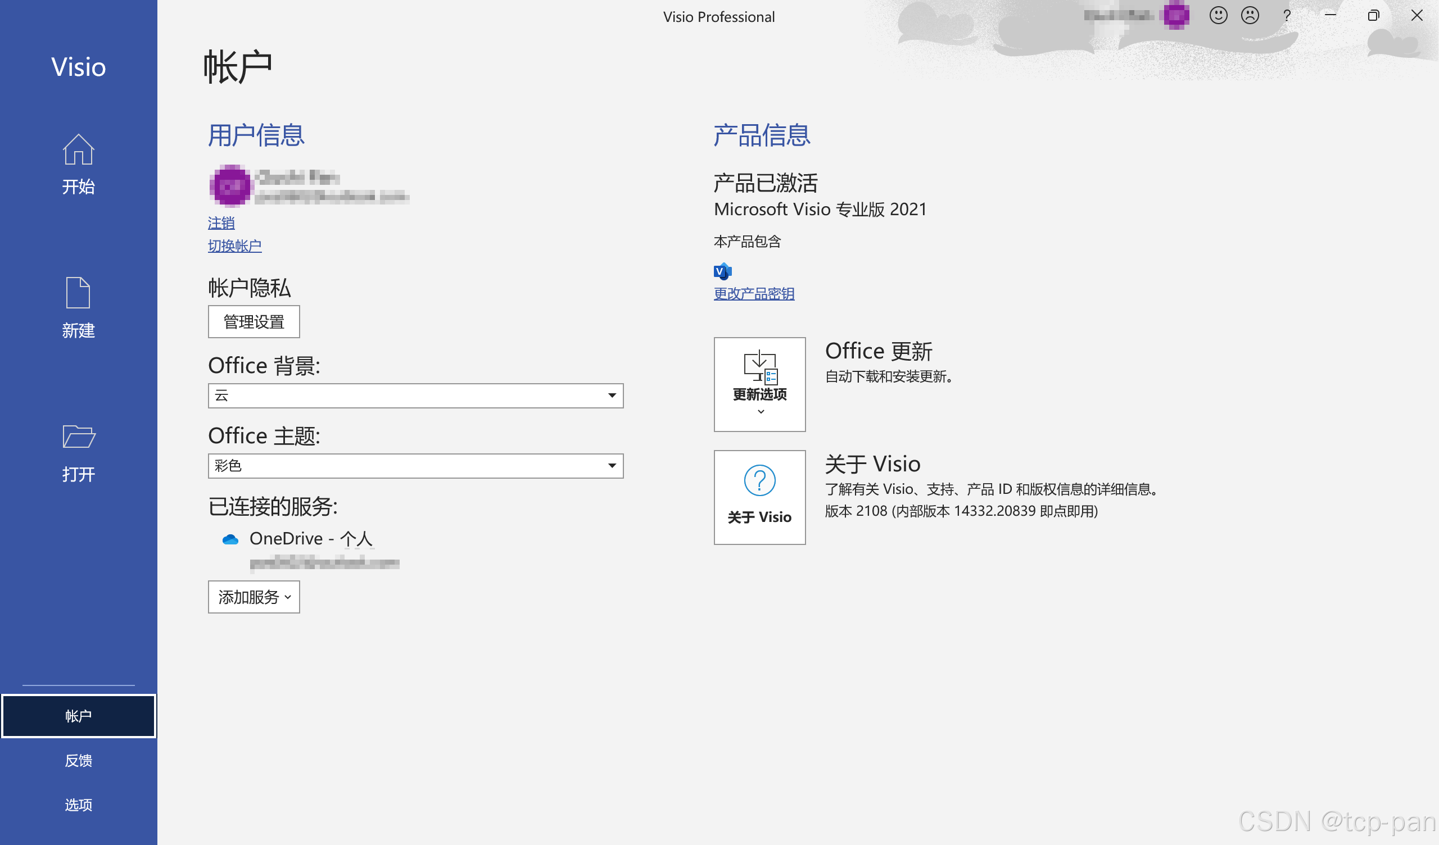This screenshot has height=845, width=1439.
Task: Click the purple account avatar in title bar
Action: coord(1176,15)
